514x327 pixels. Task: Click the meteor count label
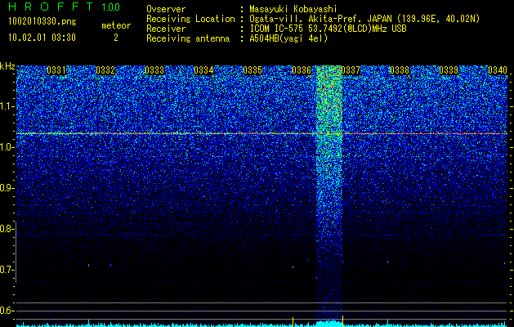point(116,25)
